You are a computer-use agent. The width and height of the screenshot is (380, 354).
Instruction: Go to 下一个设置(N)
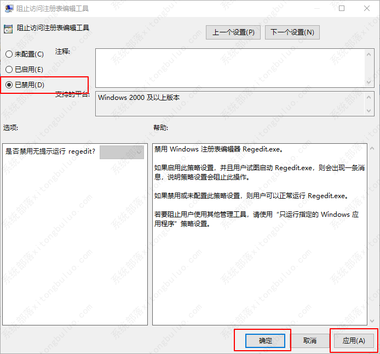click(x=292, y=32)
